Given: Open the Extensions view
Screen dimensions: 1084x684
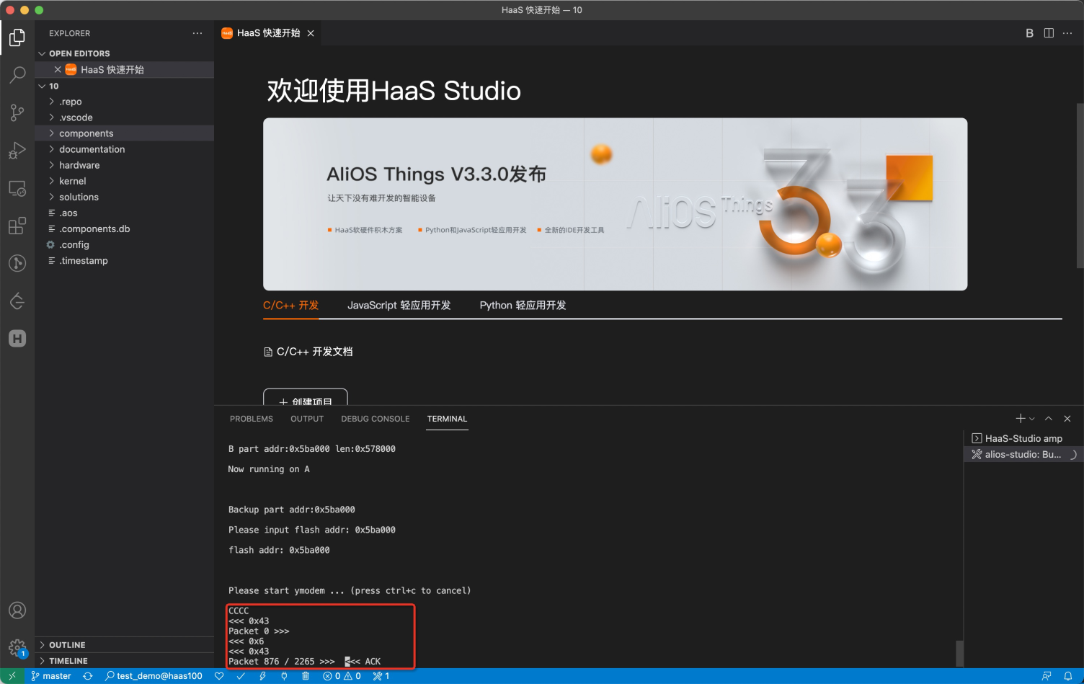Looking at the screenshot, I should pyautogui.click(x=17, y=226).
